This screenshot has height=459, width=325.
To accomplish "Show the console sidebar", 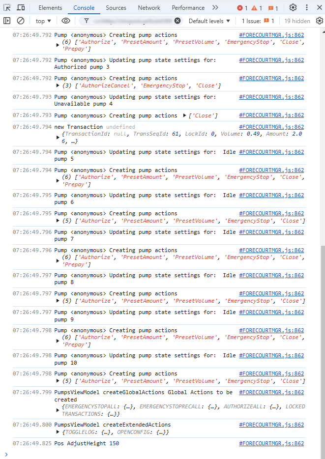I will 7,21.
